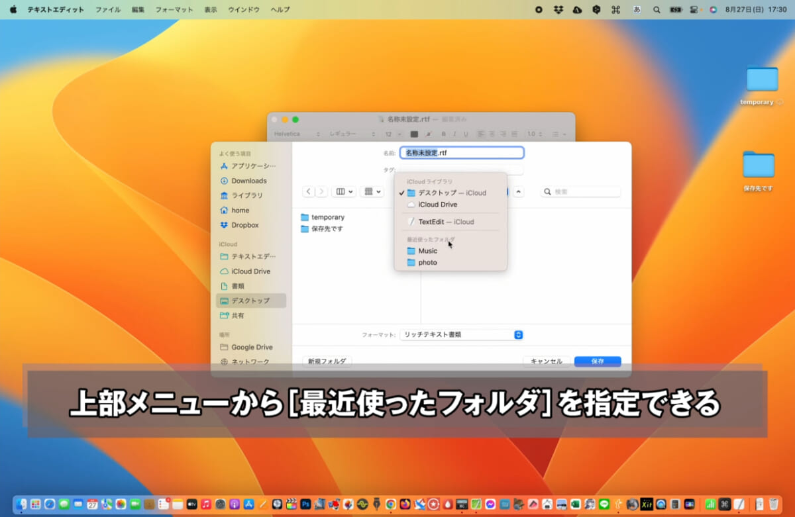
Task: Open Photoshop from the Dock
Action: click(x=305, y=504)
